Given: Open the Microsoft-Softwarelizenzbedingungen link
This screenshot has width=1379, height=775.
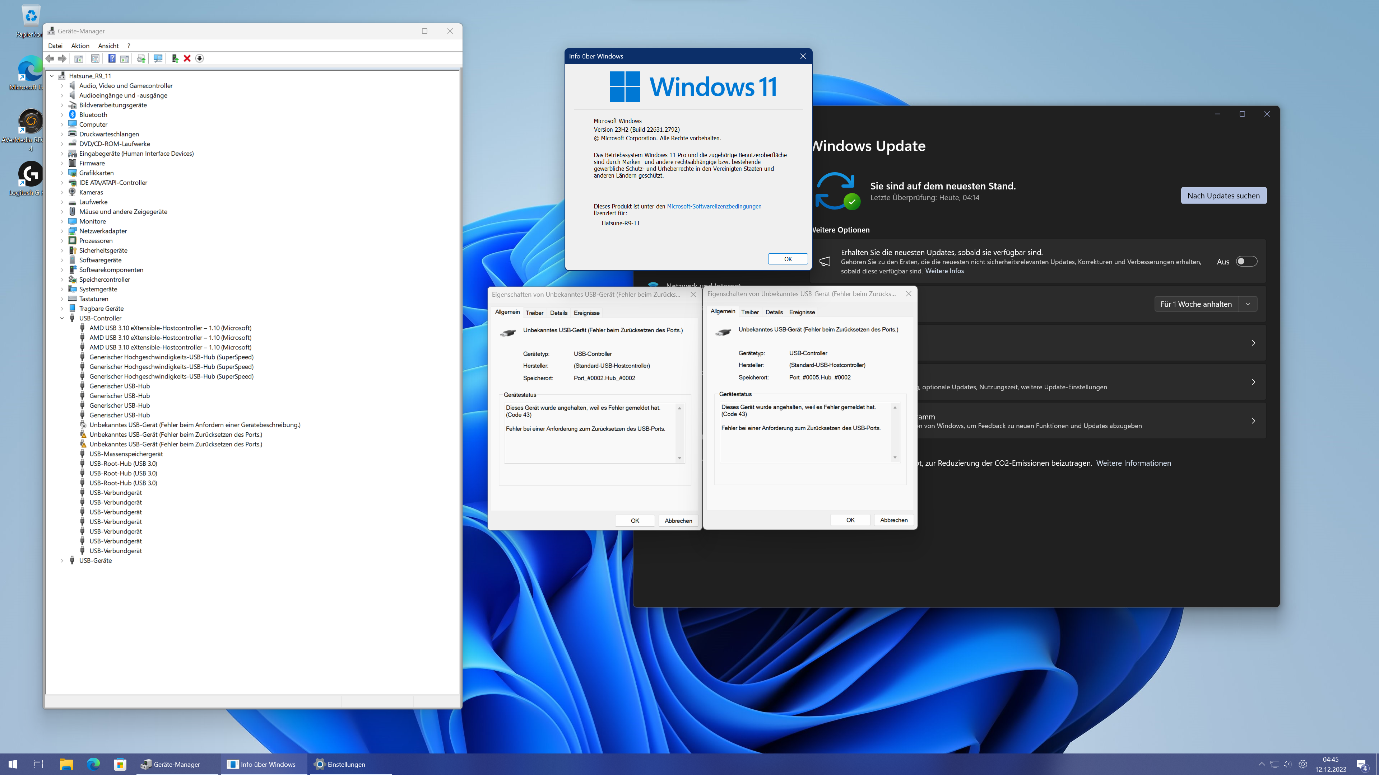Looking at the screenshot, I should point(714,206).
